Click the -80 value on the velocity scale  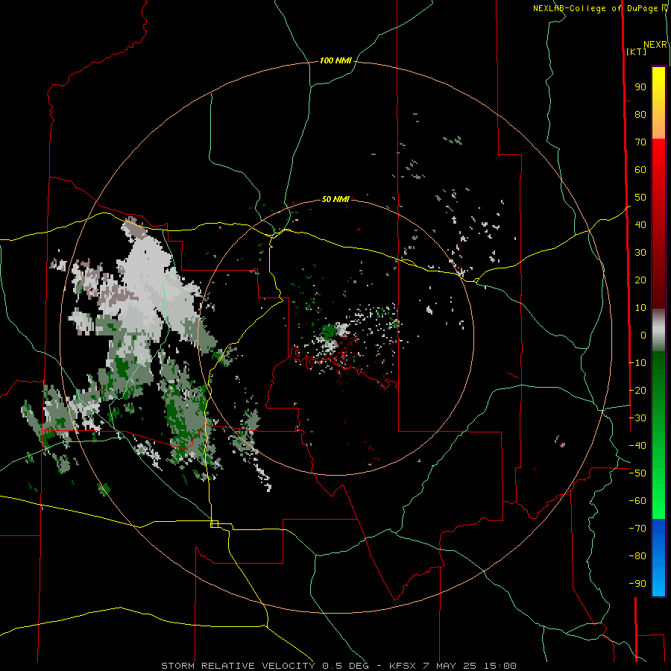pos(637,556)
